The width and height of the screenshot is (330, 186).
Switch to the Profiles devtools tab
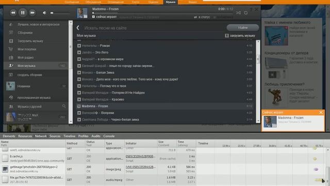click(x=83, y=136)
